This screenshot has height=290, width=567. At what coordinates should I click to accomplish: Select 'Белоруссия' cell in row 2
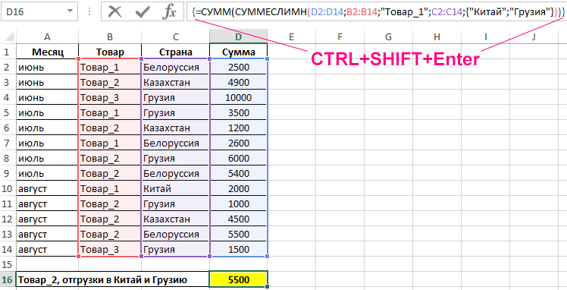(175, 67)
